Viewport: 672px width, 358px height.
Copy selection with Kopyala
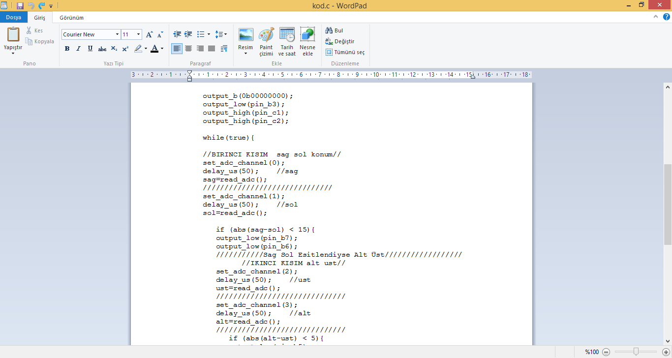click(x=40, y=41)
